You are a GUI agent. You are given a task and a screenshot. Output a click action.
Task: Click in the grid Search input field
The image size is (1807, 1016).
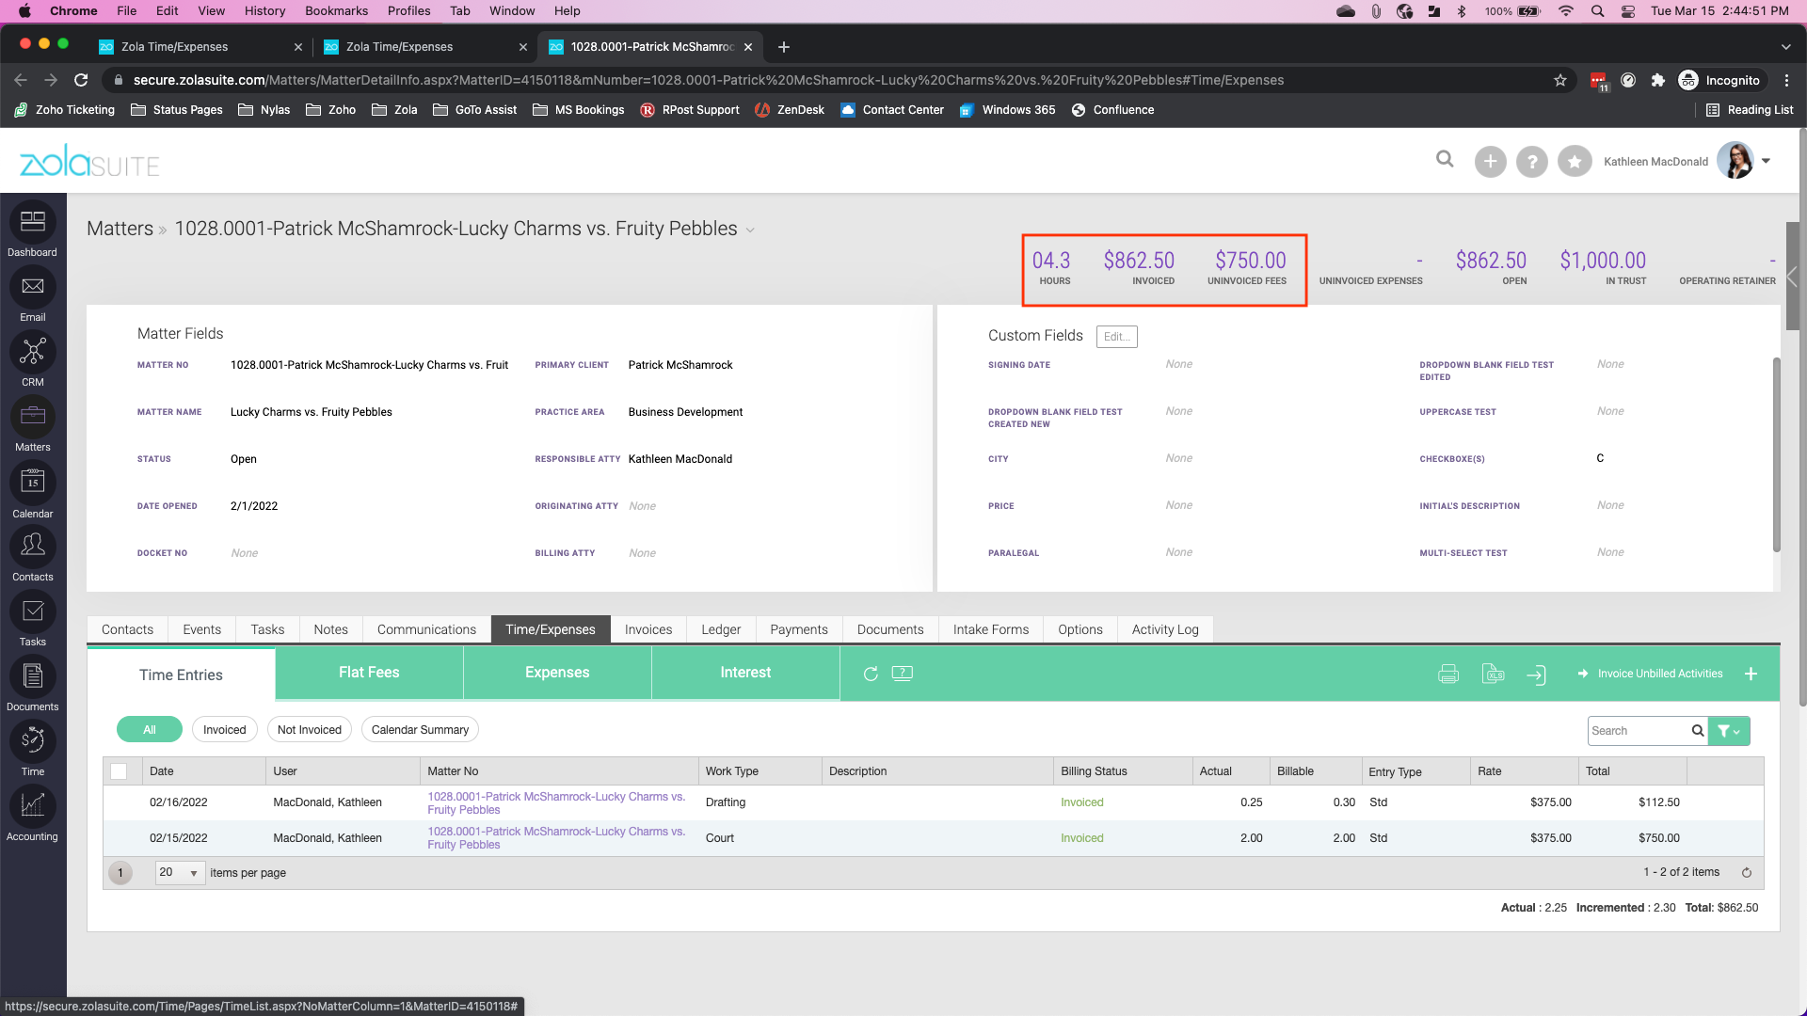[x=1639, y=731]
